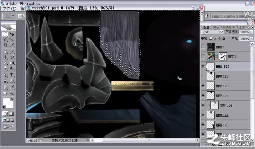Toggle lock transparent pixels
The width and height of the screenshot is (255, 149).
tap(211, 38)
